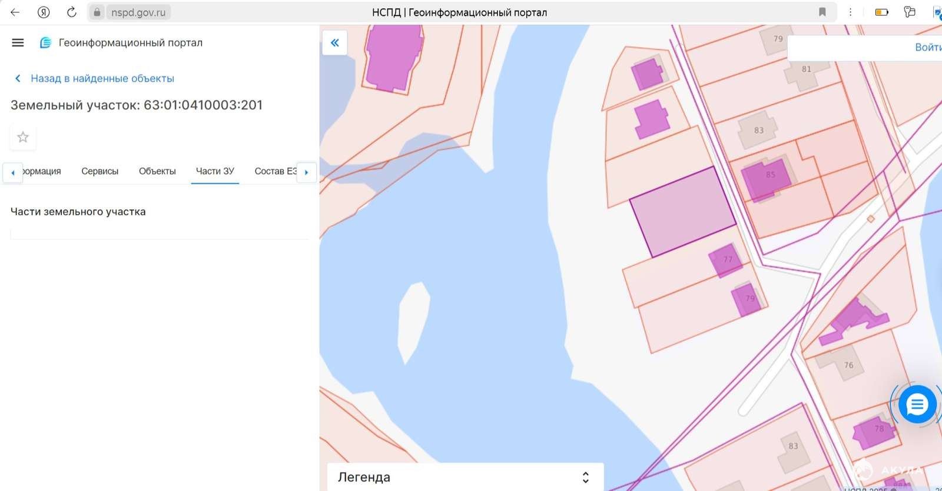
Task: Open the blue chat support bubble
Action: point(917,405)
